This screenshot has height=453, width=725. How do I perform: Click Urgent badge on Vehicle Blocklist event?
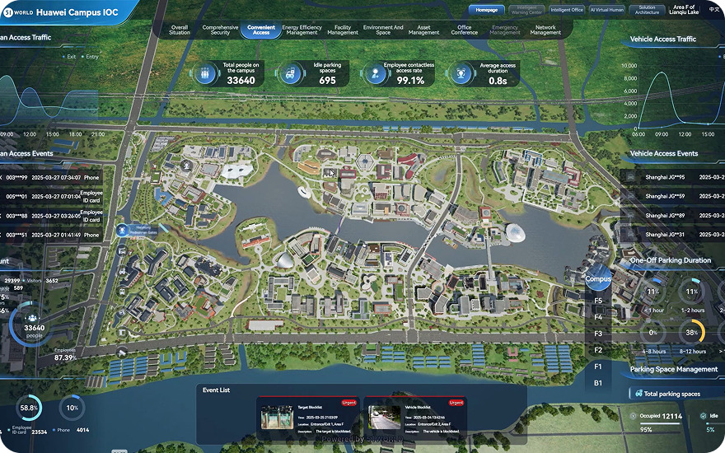(x=456, y=403)
